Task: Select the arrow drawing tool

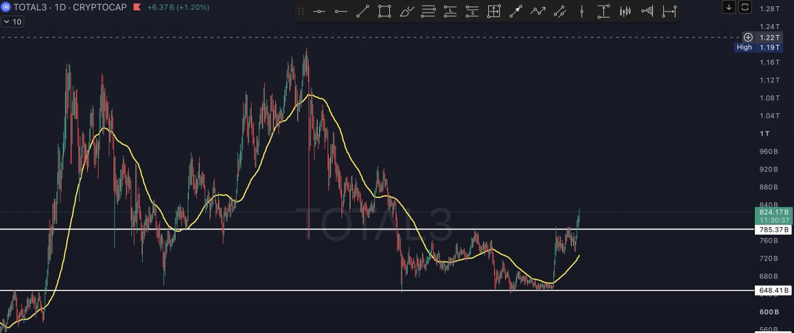Action: pyautogui.click(x=515, y=11)
